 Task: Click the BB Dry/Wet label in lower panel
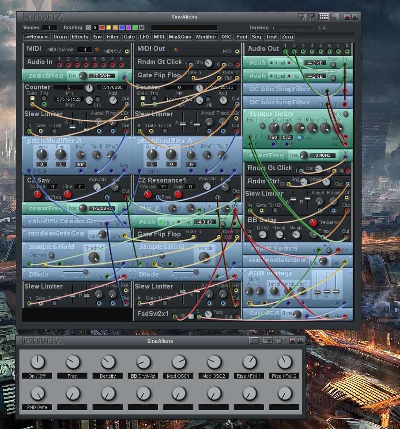pyautogui.click(x=143, y=376)
